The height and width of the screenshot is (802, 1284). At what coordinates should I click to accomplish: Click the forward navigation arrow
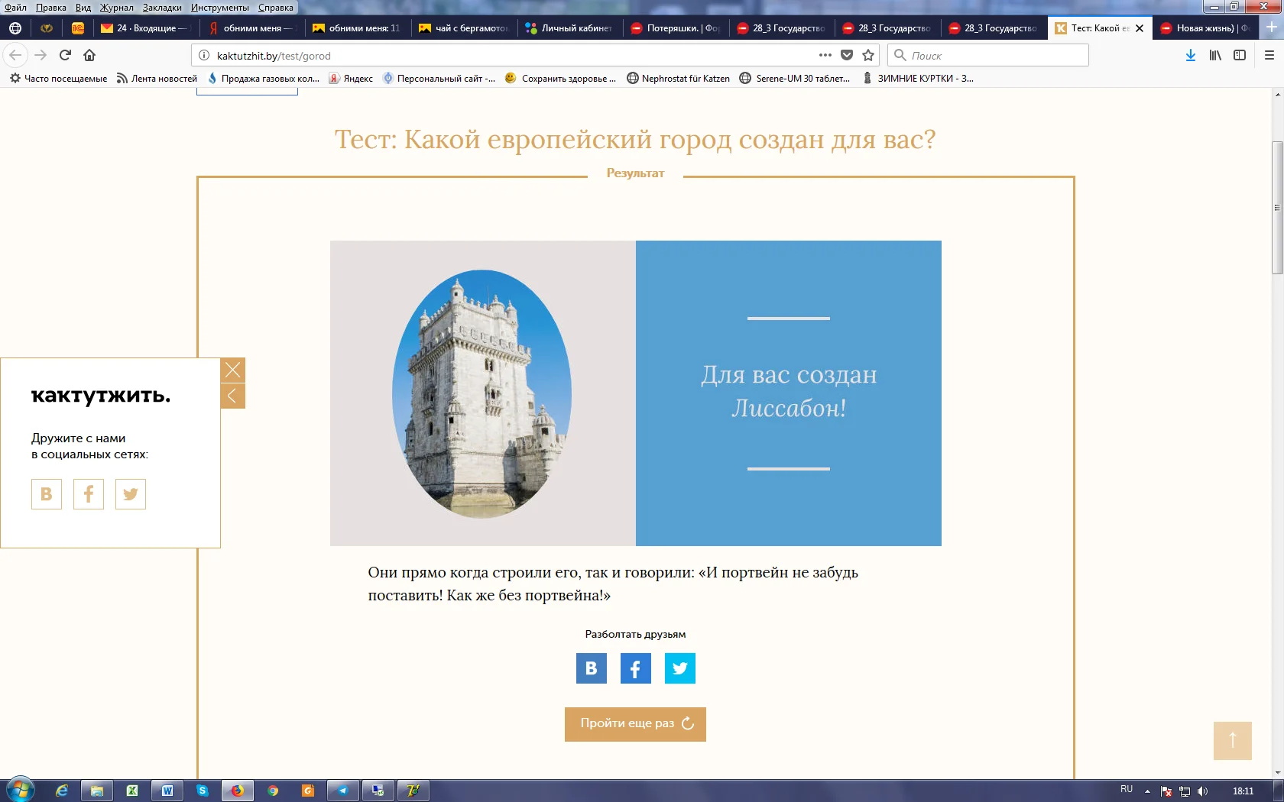(x=41, y=55)
